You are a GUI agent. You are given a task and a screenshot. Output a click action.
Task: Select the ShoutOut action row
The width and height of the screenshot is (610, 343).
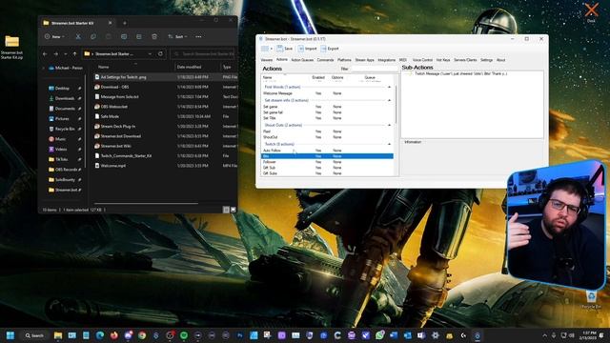pyautogui.click(x=327, y=137)
